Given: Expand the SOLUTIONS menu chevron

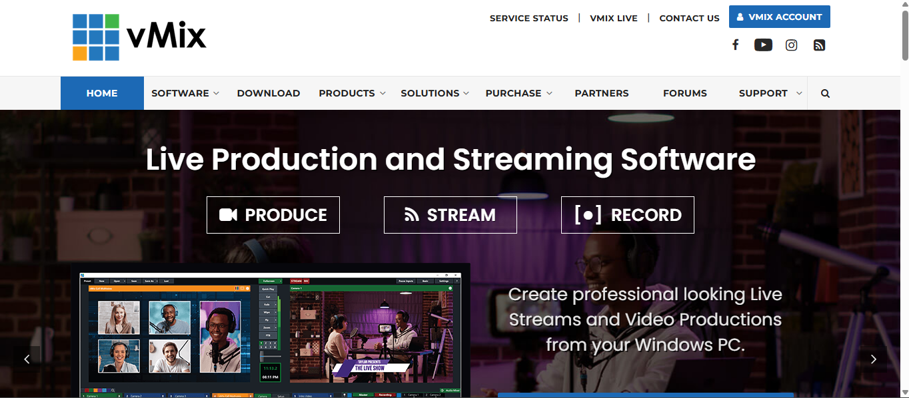Looking at the screenshot, I should [465, 93].
